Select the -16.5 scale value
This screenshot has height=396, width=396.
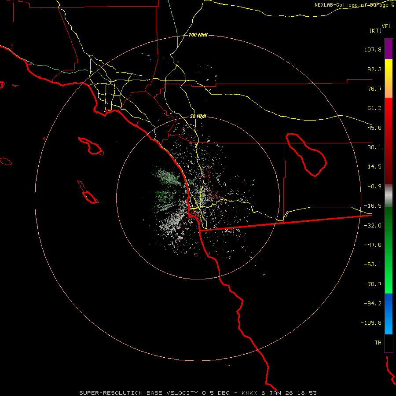(373, 206)
